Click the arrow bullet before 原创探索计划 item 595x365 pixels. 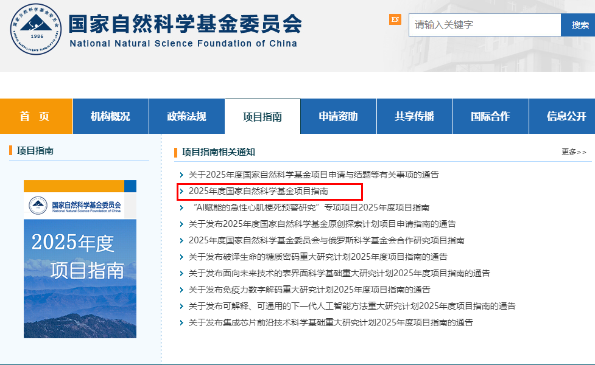(181, 224)
